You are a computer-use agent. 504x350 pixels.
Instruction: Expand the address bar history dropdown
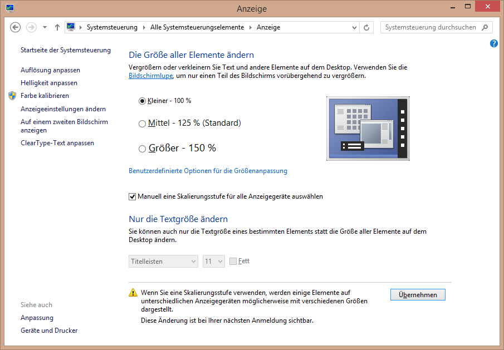click(x=354, y=27)
